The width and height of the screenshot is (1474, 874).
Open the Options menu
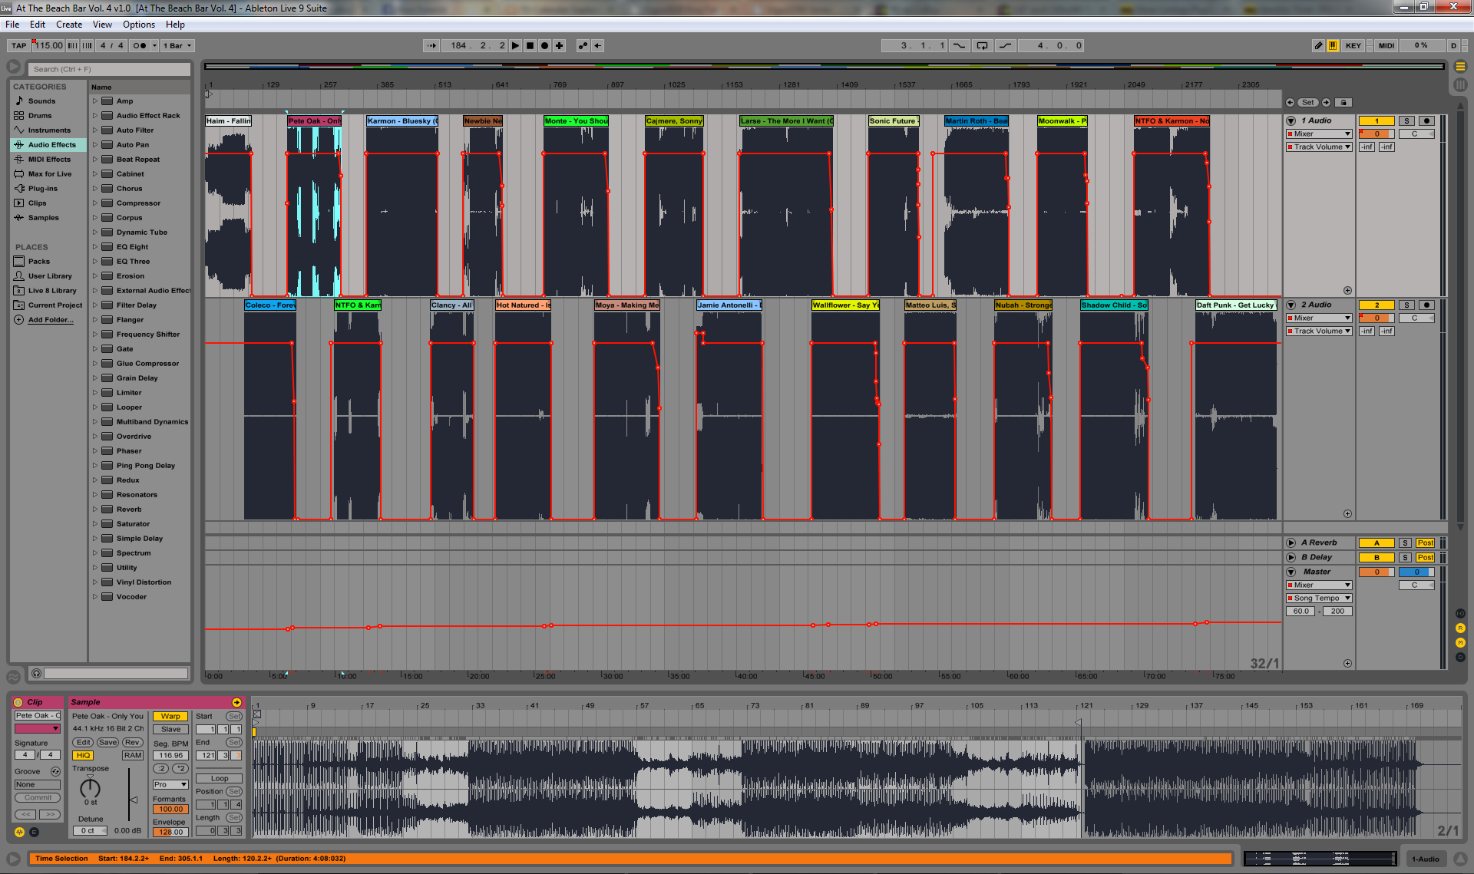point(139,25)
